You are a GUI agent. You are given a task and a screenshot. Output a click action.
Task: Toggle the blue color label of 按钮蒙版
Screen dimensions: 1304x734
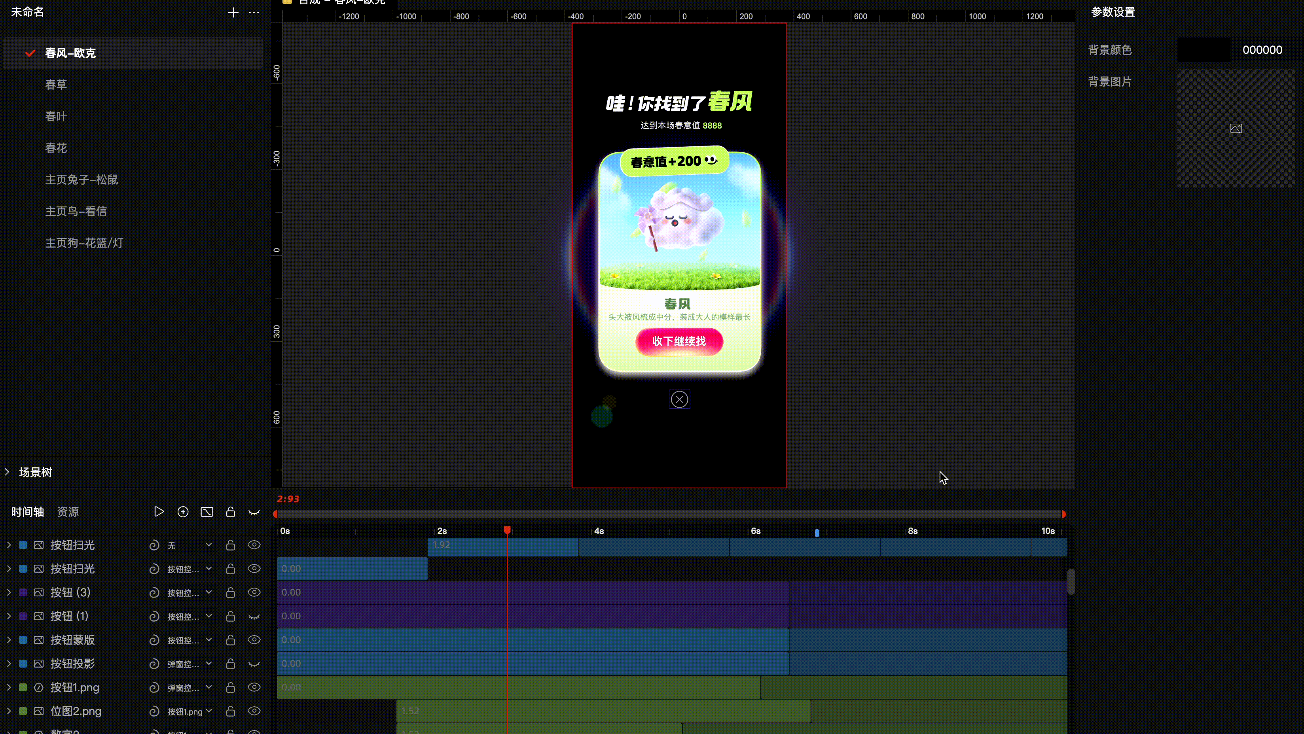coord(23,640)
